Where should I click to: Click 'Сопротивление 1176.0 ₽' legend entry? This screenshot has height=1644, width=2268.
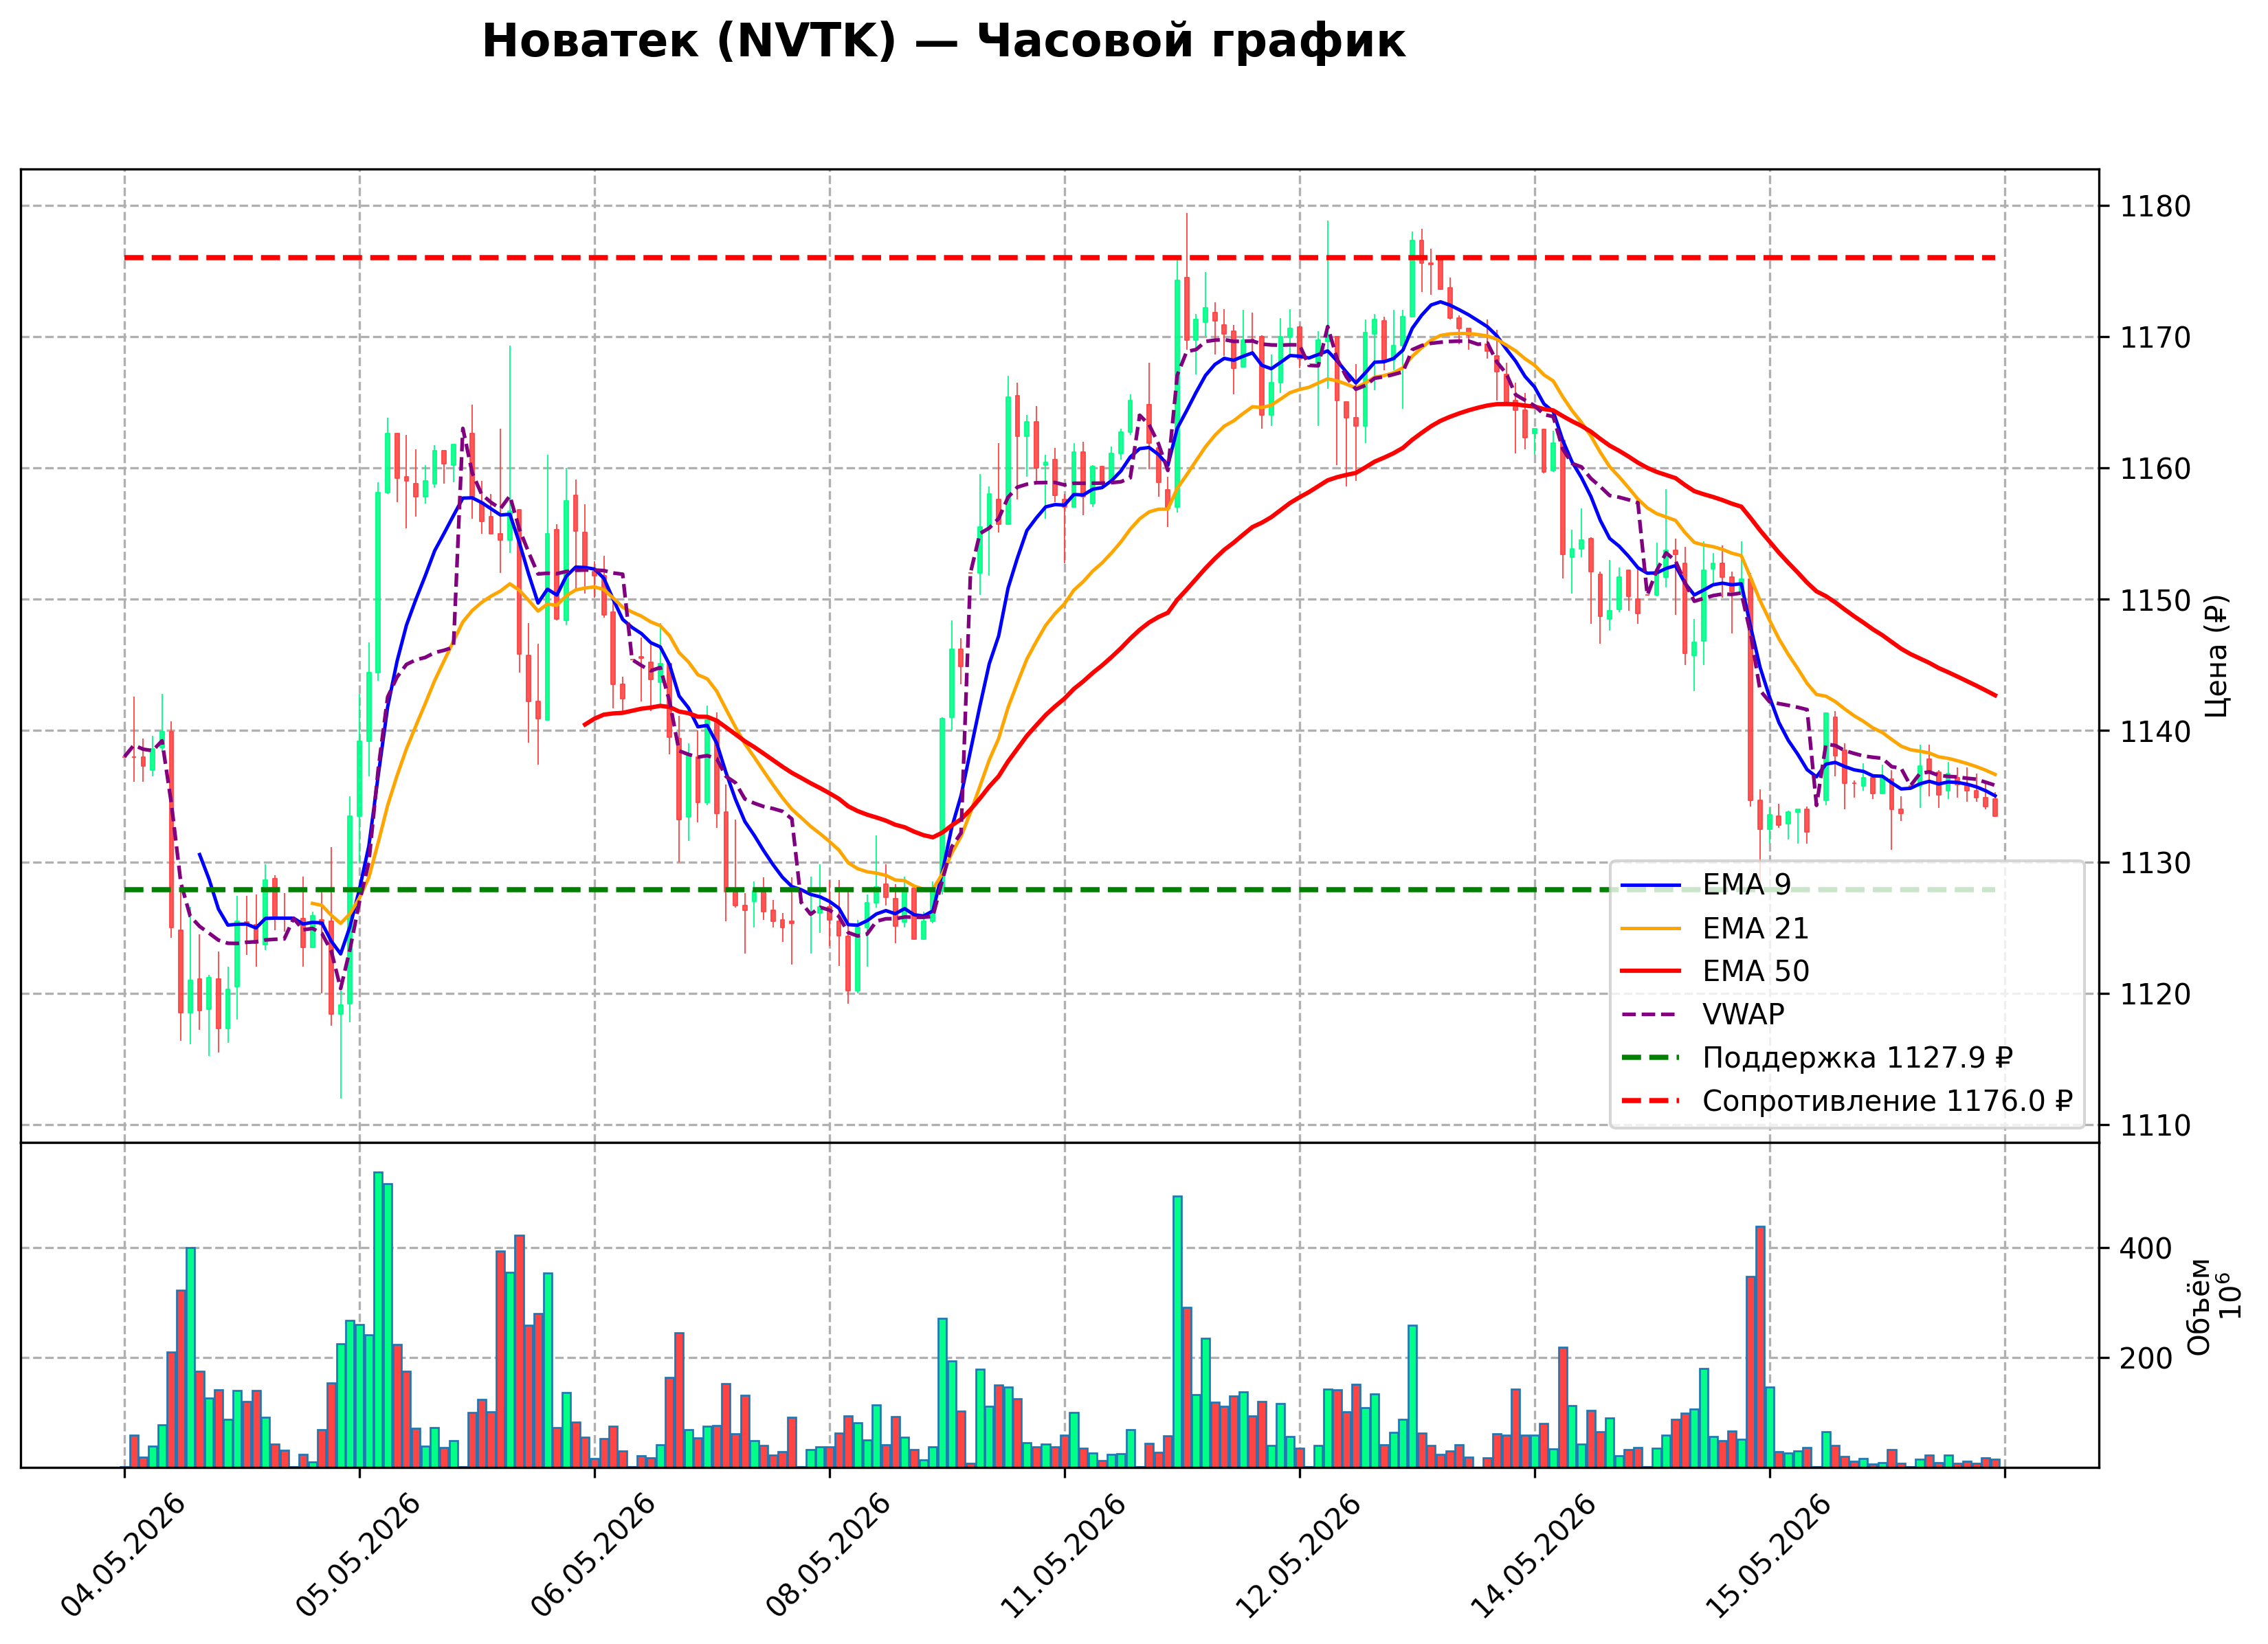pos(1846,1101)
